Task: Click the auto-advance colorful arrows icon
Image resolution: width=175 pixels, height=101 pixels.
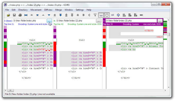Action: click(x=118, y=15)
